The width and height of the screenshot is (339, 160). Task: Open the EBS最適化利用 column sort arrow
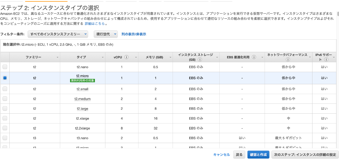tap(262, 57)
